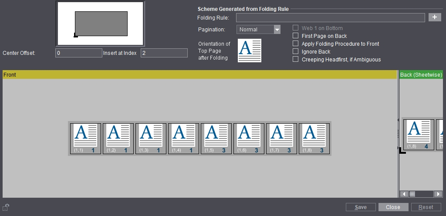This screenshot has width=446, height=216.
Task: Click the Back (Sheetwise) header
Action: (421, 75)
